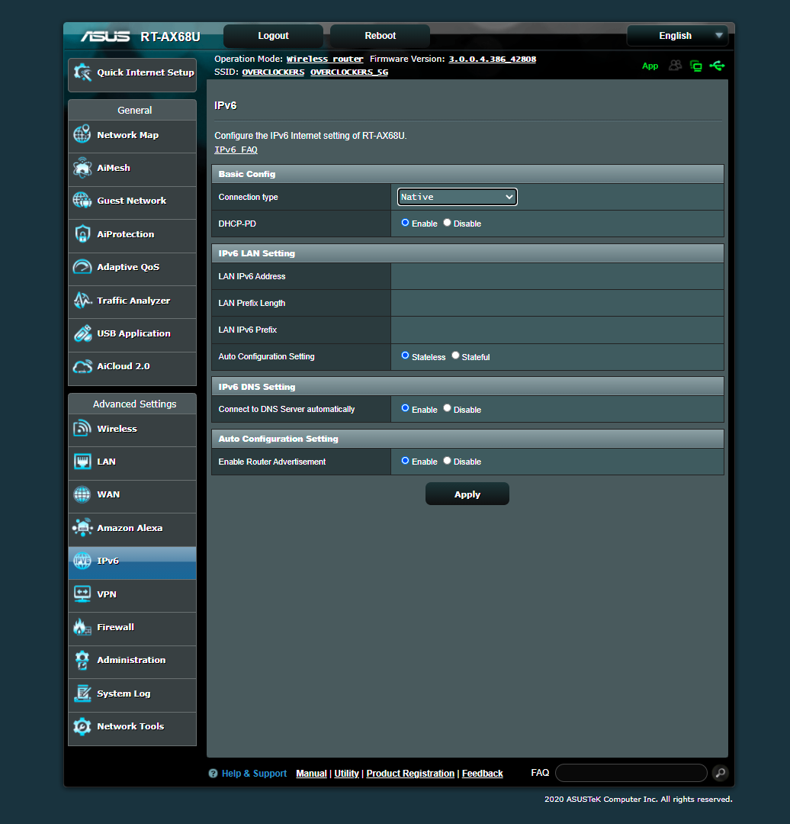The height and width of the screenshot is (824, 790).
Task: Click the FAQ search magnifier icon
Action: click(721, 772)
